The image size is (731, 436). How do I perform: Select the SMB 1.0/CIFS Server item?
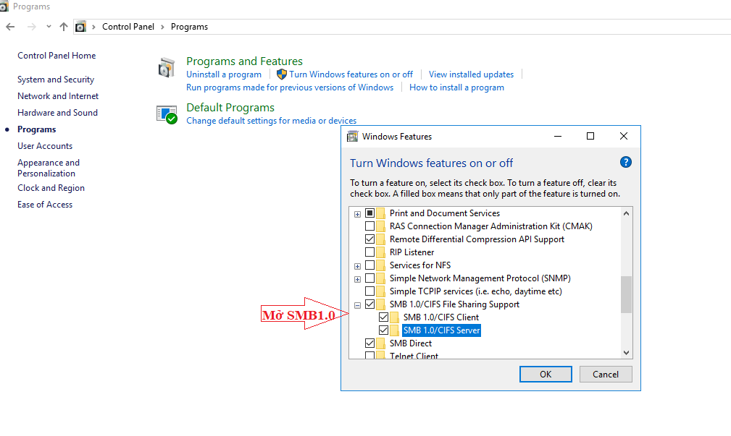coord(441,330)
